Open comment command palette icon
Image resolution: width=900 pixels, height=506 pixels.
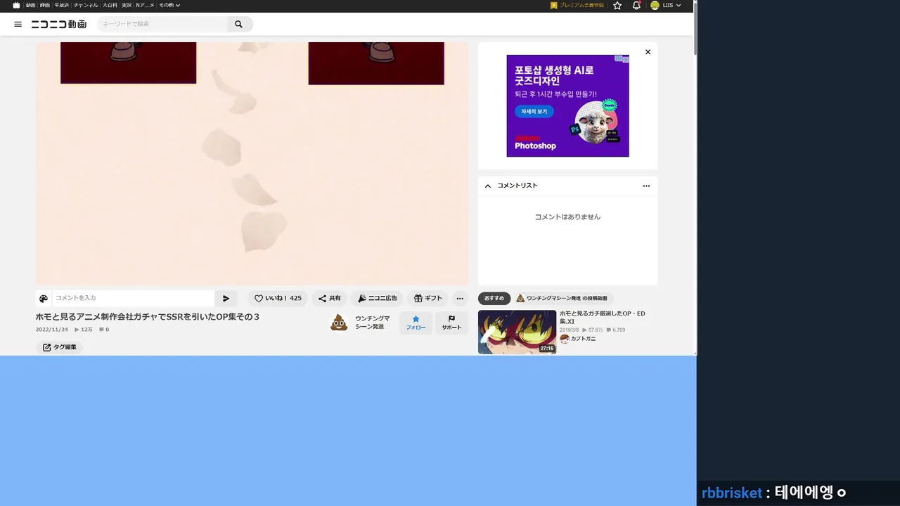[44, 298]
